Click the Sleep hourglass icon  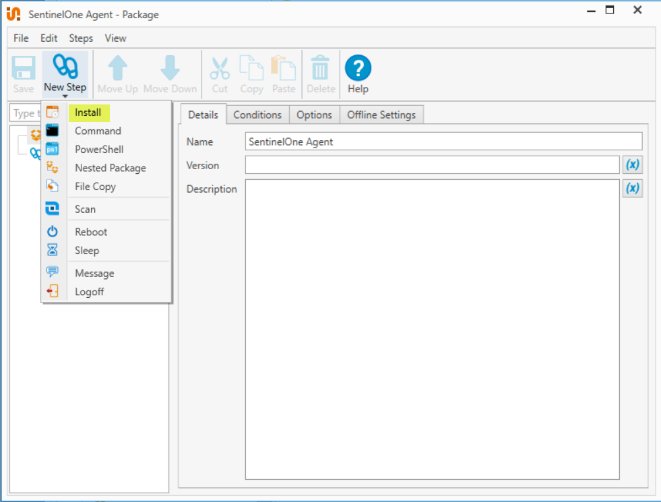click(53, 250)
